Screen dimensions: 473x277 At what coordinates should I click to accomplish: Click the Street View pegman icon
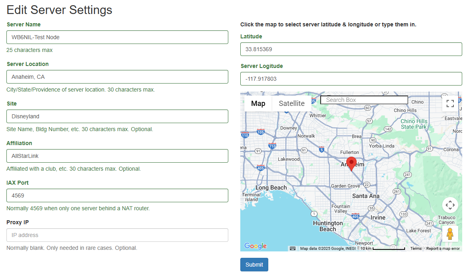click(x=450, y=234)
